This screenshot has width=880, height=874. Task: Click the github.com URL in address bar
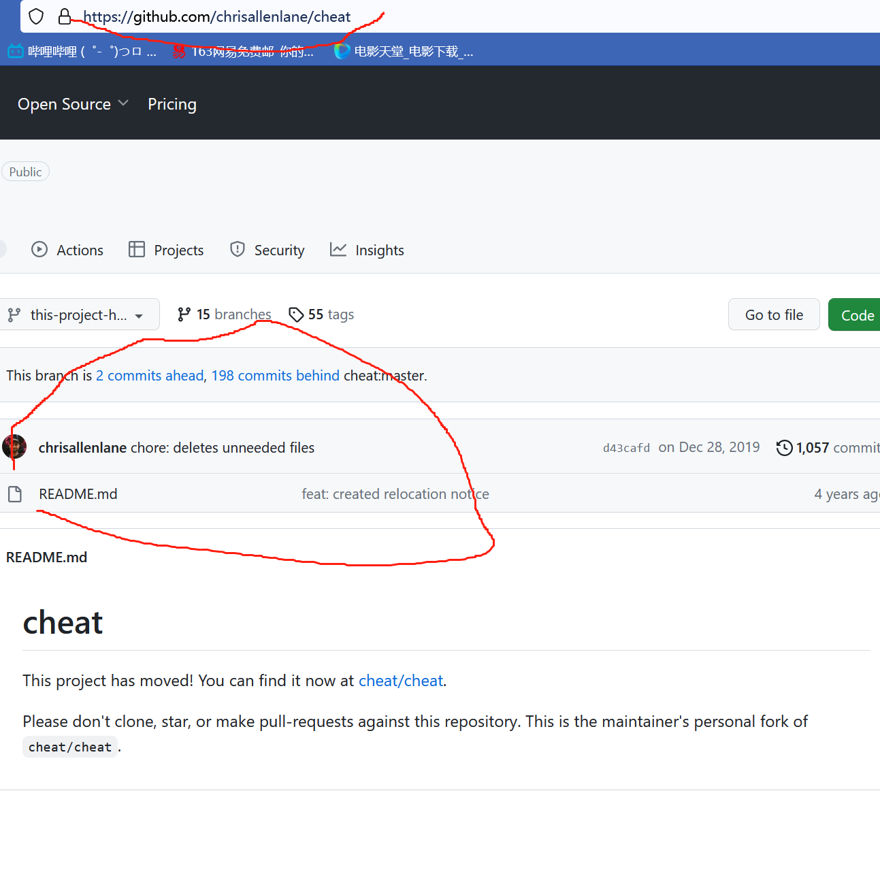tap(217, 16)
